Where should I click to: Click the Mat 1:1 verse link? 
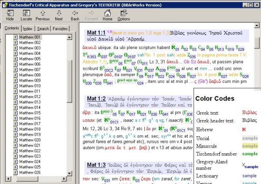tap(96, 33)
